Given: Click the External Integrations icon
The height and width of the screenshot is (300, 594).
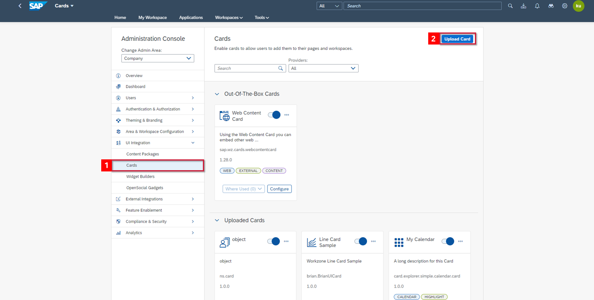Looking at the screenshot, I should [118, 199].
